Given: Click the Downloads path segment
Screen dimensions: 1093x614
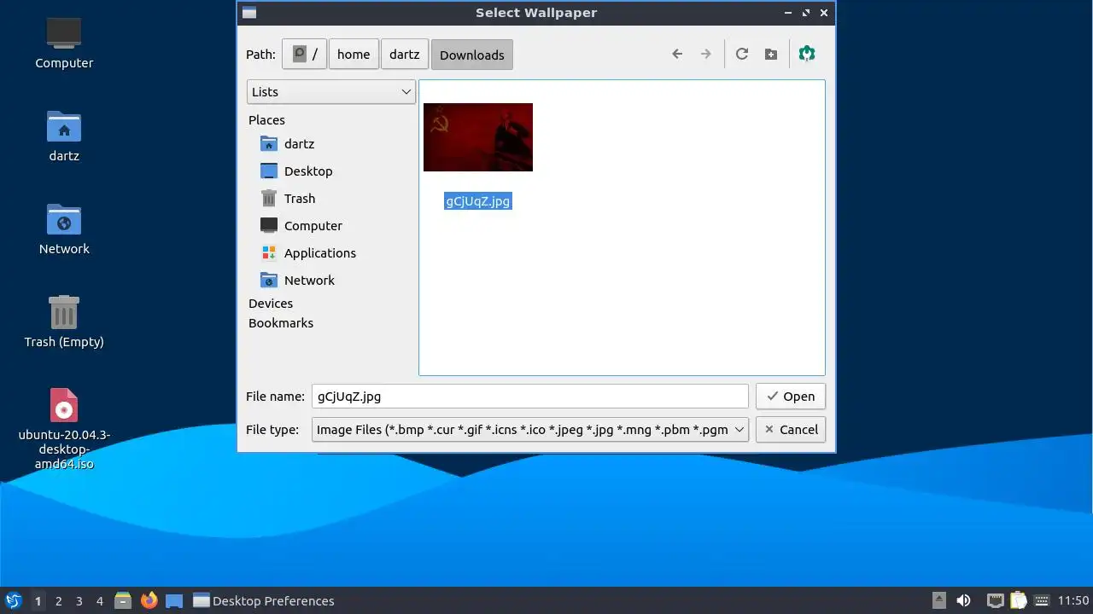Looking at the screenshot, I should click(x=472, y=55).
